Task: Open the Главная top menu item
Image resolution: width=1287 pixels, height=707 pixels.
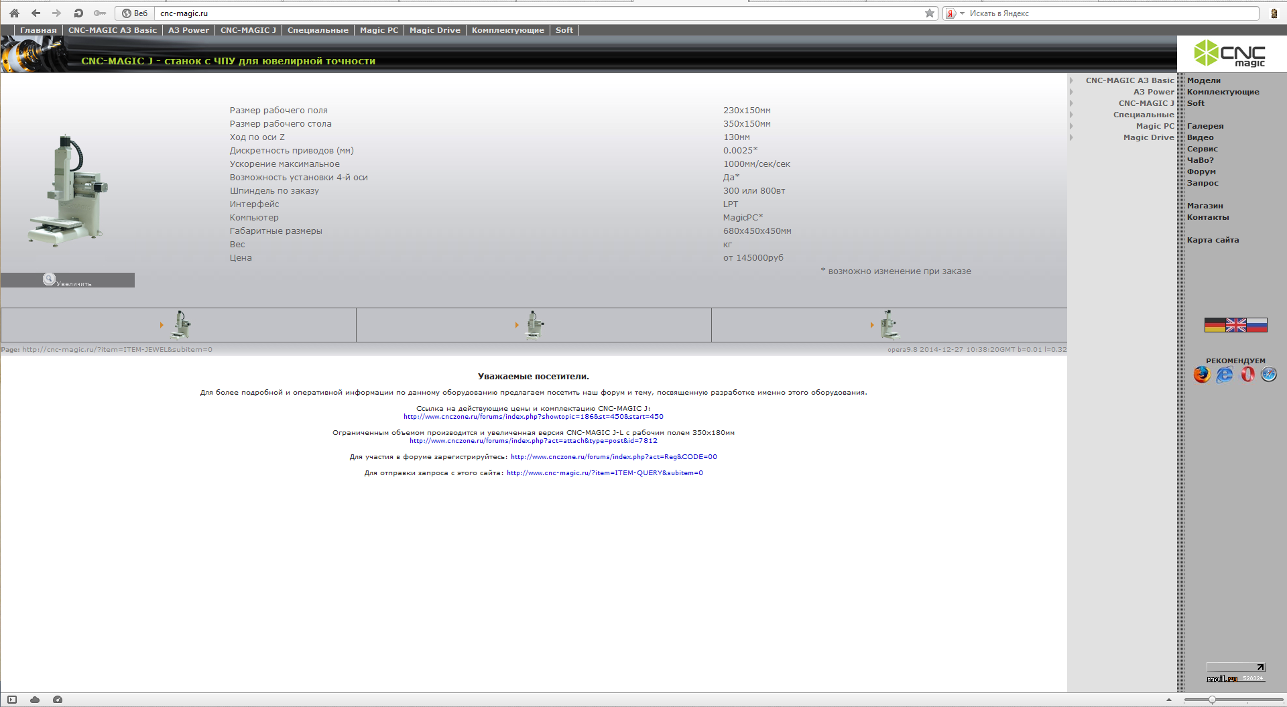Action: (x=38, y=30)
